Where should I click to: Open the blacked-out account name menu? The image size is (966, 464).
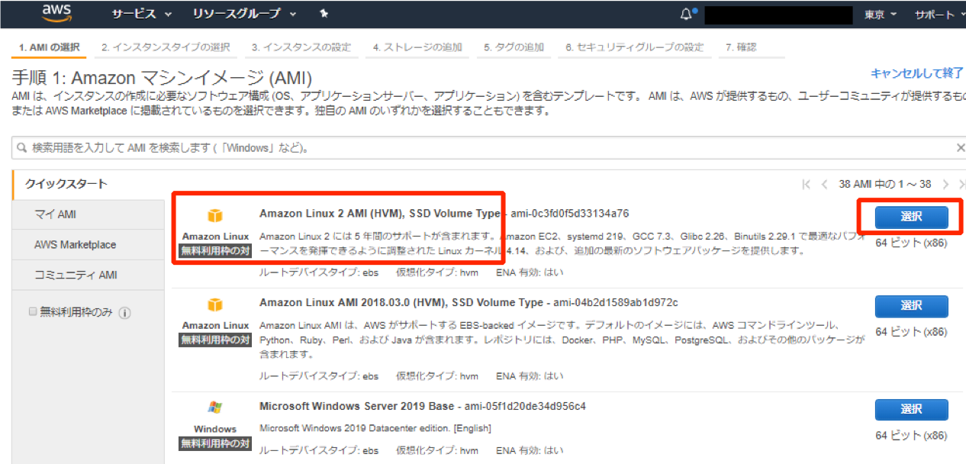click(x=778, y=14)
